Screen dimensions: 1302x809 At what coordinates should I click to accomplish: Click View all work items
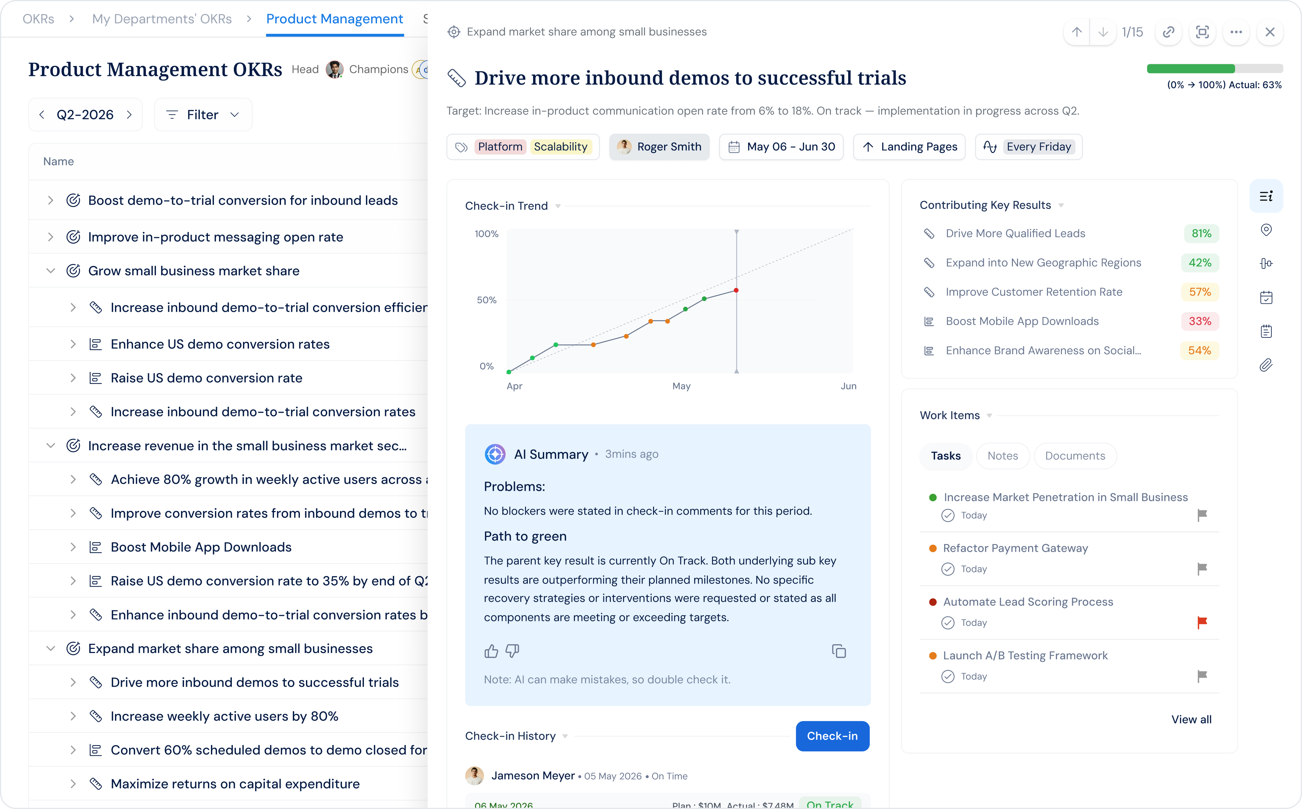point(1191,719)
